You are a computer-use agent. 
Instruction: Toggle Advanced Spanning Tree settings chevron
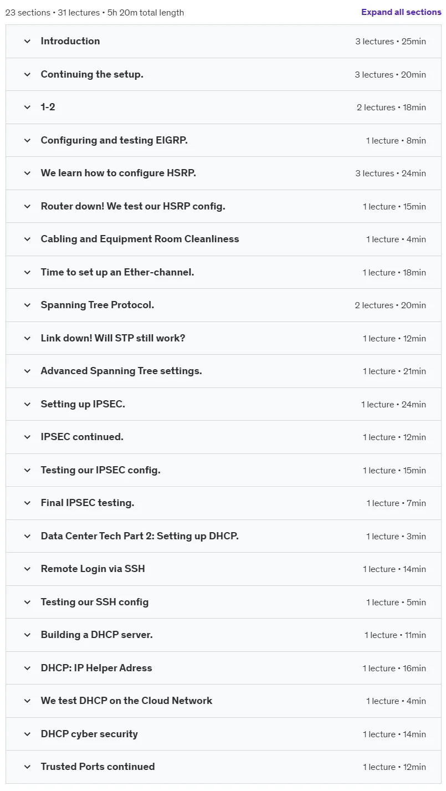(27, 371)
